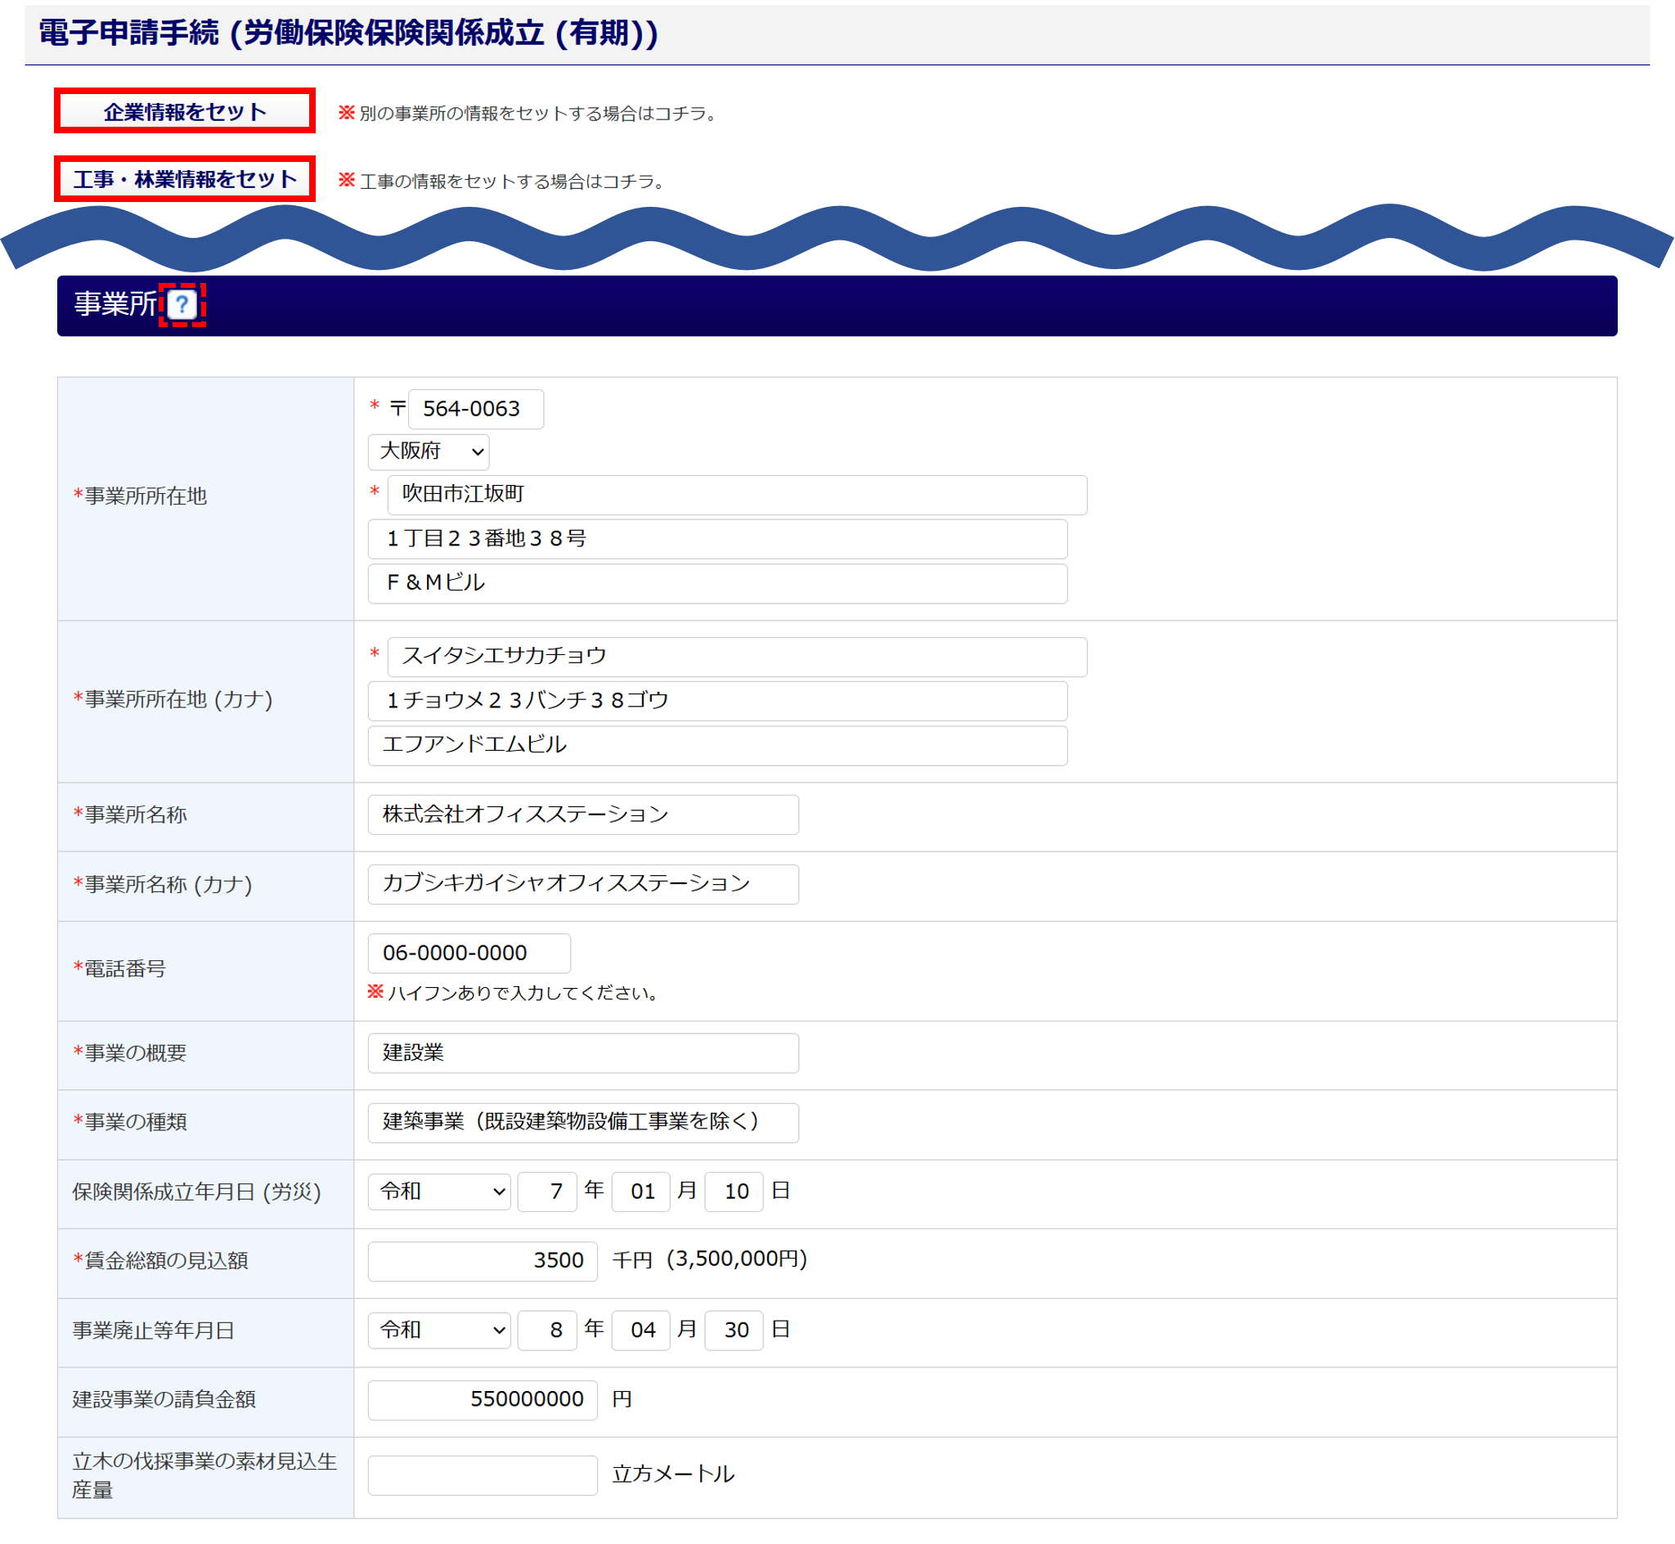The width and height of the screenshot is (1675, 1544).
Task: Click the help icon next to 事業所
Action: click(182, 305)
